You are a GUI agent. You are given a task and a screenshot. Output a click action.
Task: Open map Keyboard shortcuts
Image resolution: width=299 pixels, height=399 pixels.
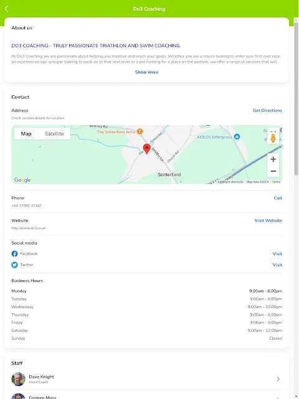click(230, 182)
